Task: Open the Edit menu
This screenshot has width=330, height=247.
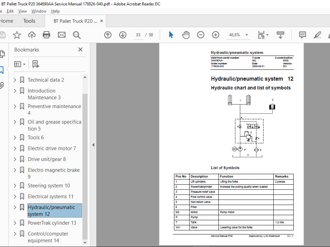Action: (10, 11)
